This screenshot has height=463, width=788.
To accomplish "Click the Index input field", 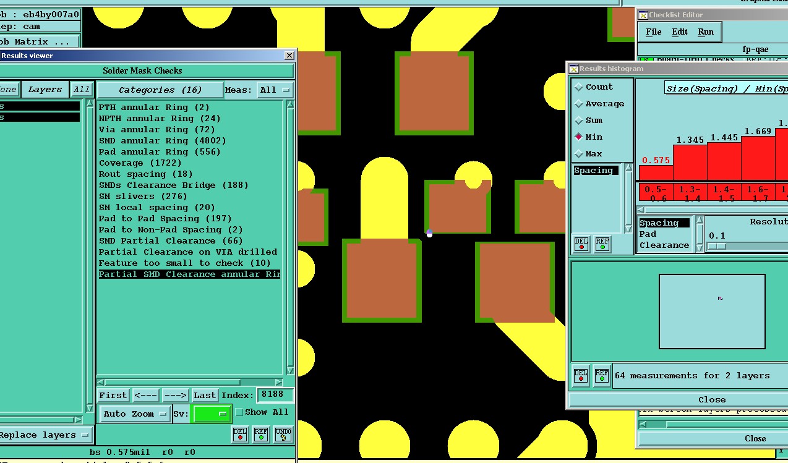I will click(275, 394).
